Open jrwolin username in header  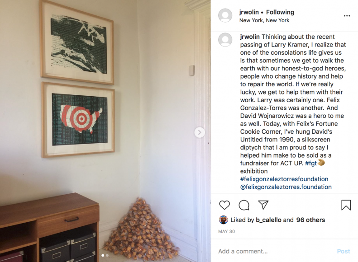pyautogui.click(x=249, y=12)
